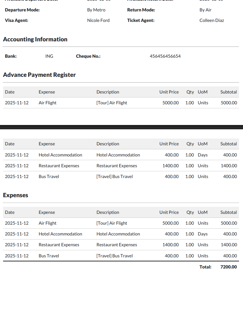Click the 'Bank:' label
Viewport: 243px width, 316px height.
coord(11,56)
